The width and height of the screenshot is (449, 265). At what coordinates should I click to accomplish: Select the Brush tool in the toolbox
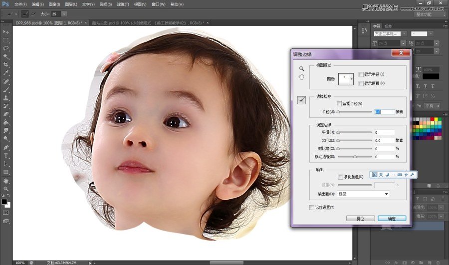(x=5, y=90)
